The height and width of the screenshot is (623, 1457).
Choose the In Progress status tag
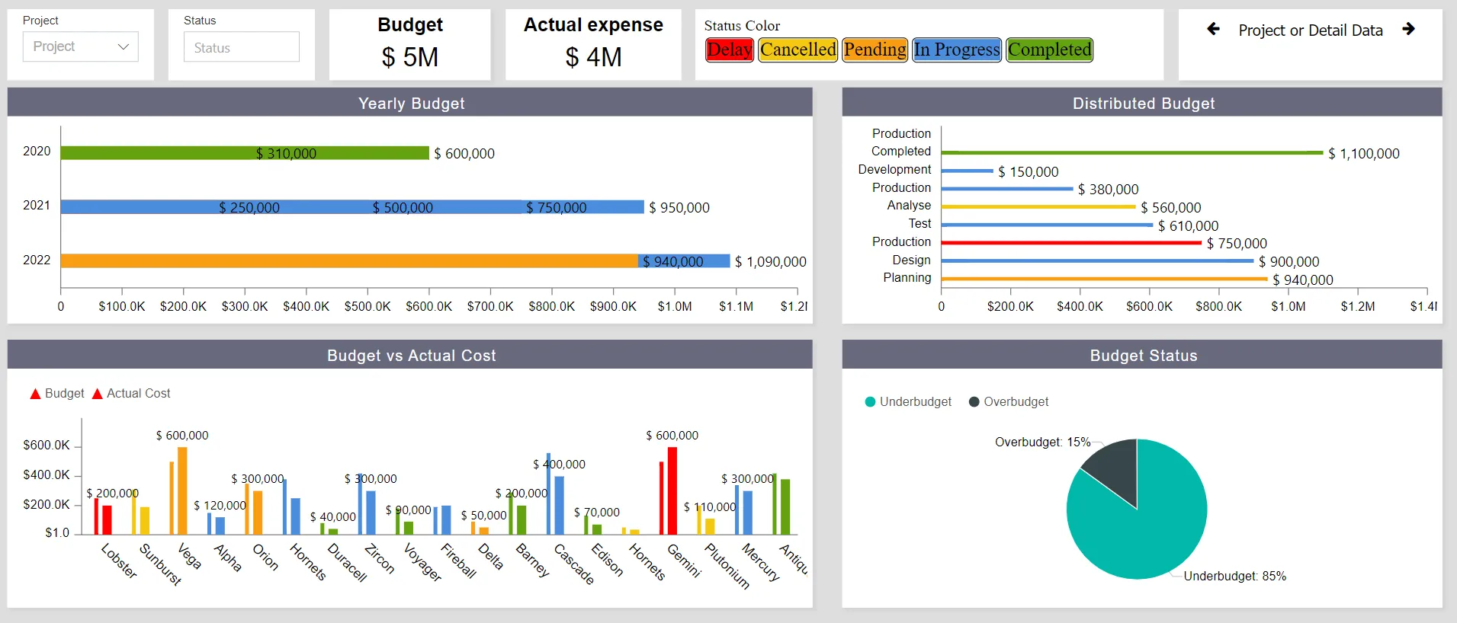pos(957,50)
